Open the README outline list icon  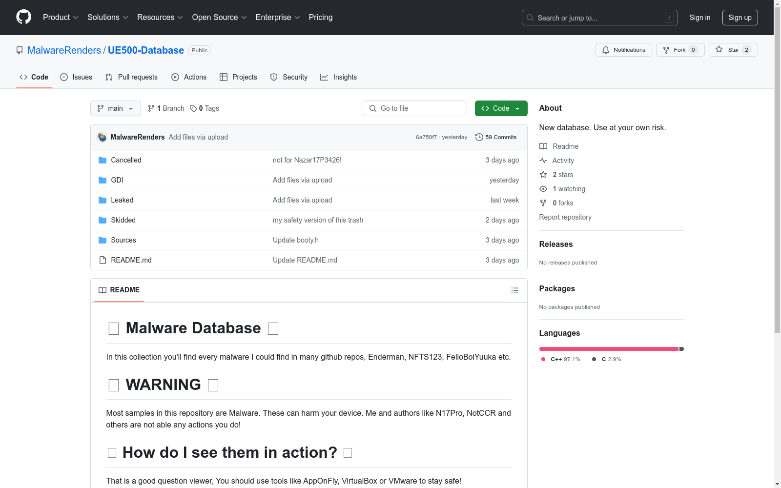point(515,290)
